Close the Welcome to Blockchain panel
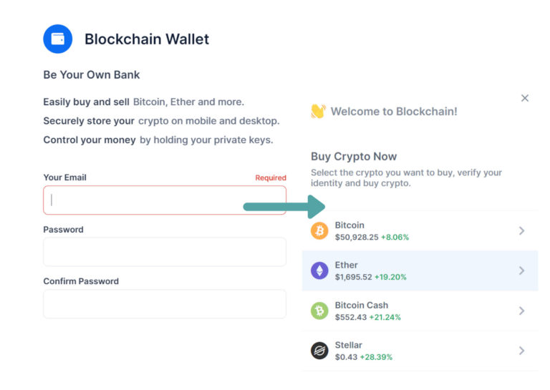The width and height of the screenshot is (550, 390). point(524,98)
